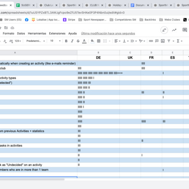Open the functions sigma menu
This screenshot has height=189, width=189.
(x=179, y=41)
